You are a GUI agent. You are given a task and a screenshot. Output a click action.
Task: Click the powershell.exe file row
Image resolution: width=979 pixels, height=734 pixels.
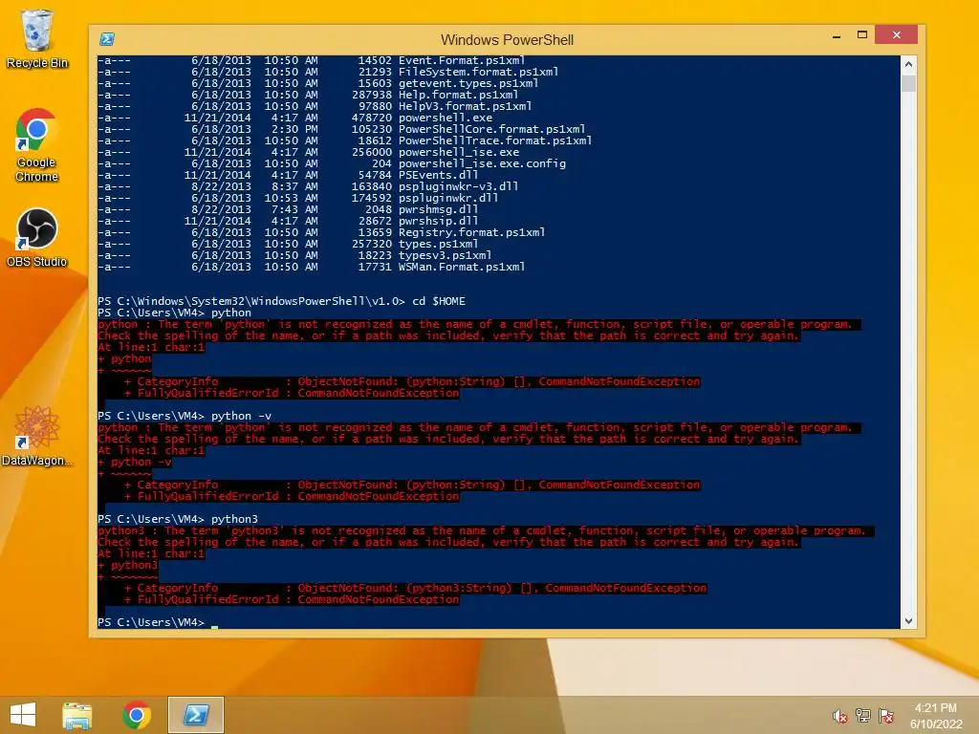coord(295,118)
